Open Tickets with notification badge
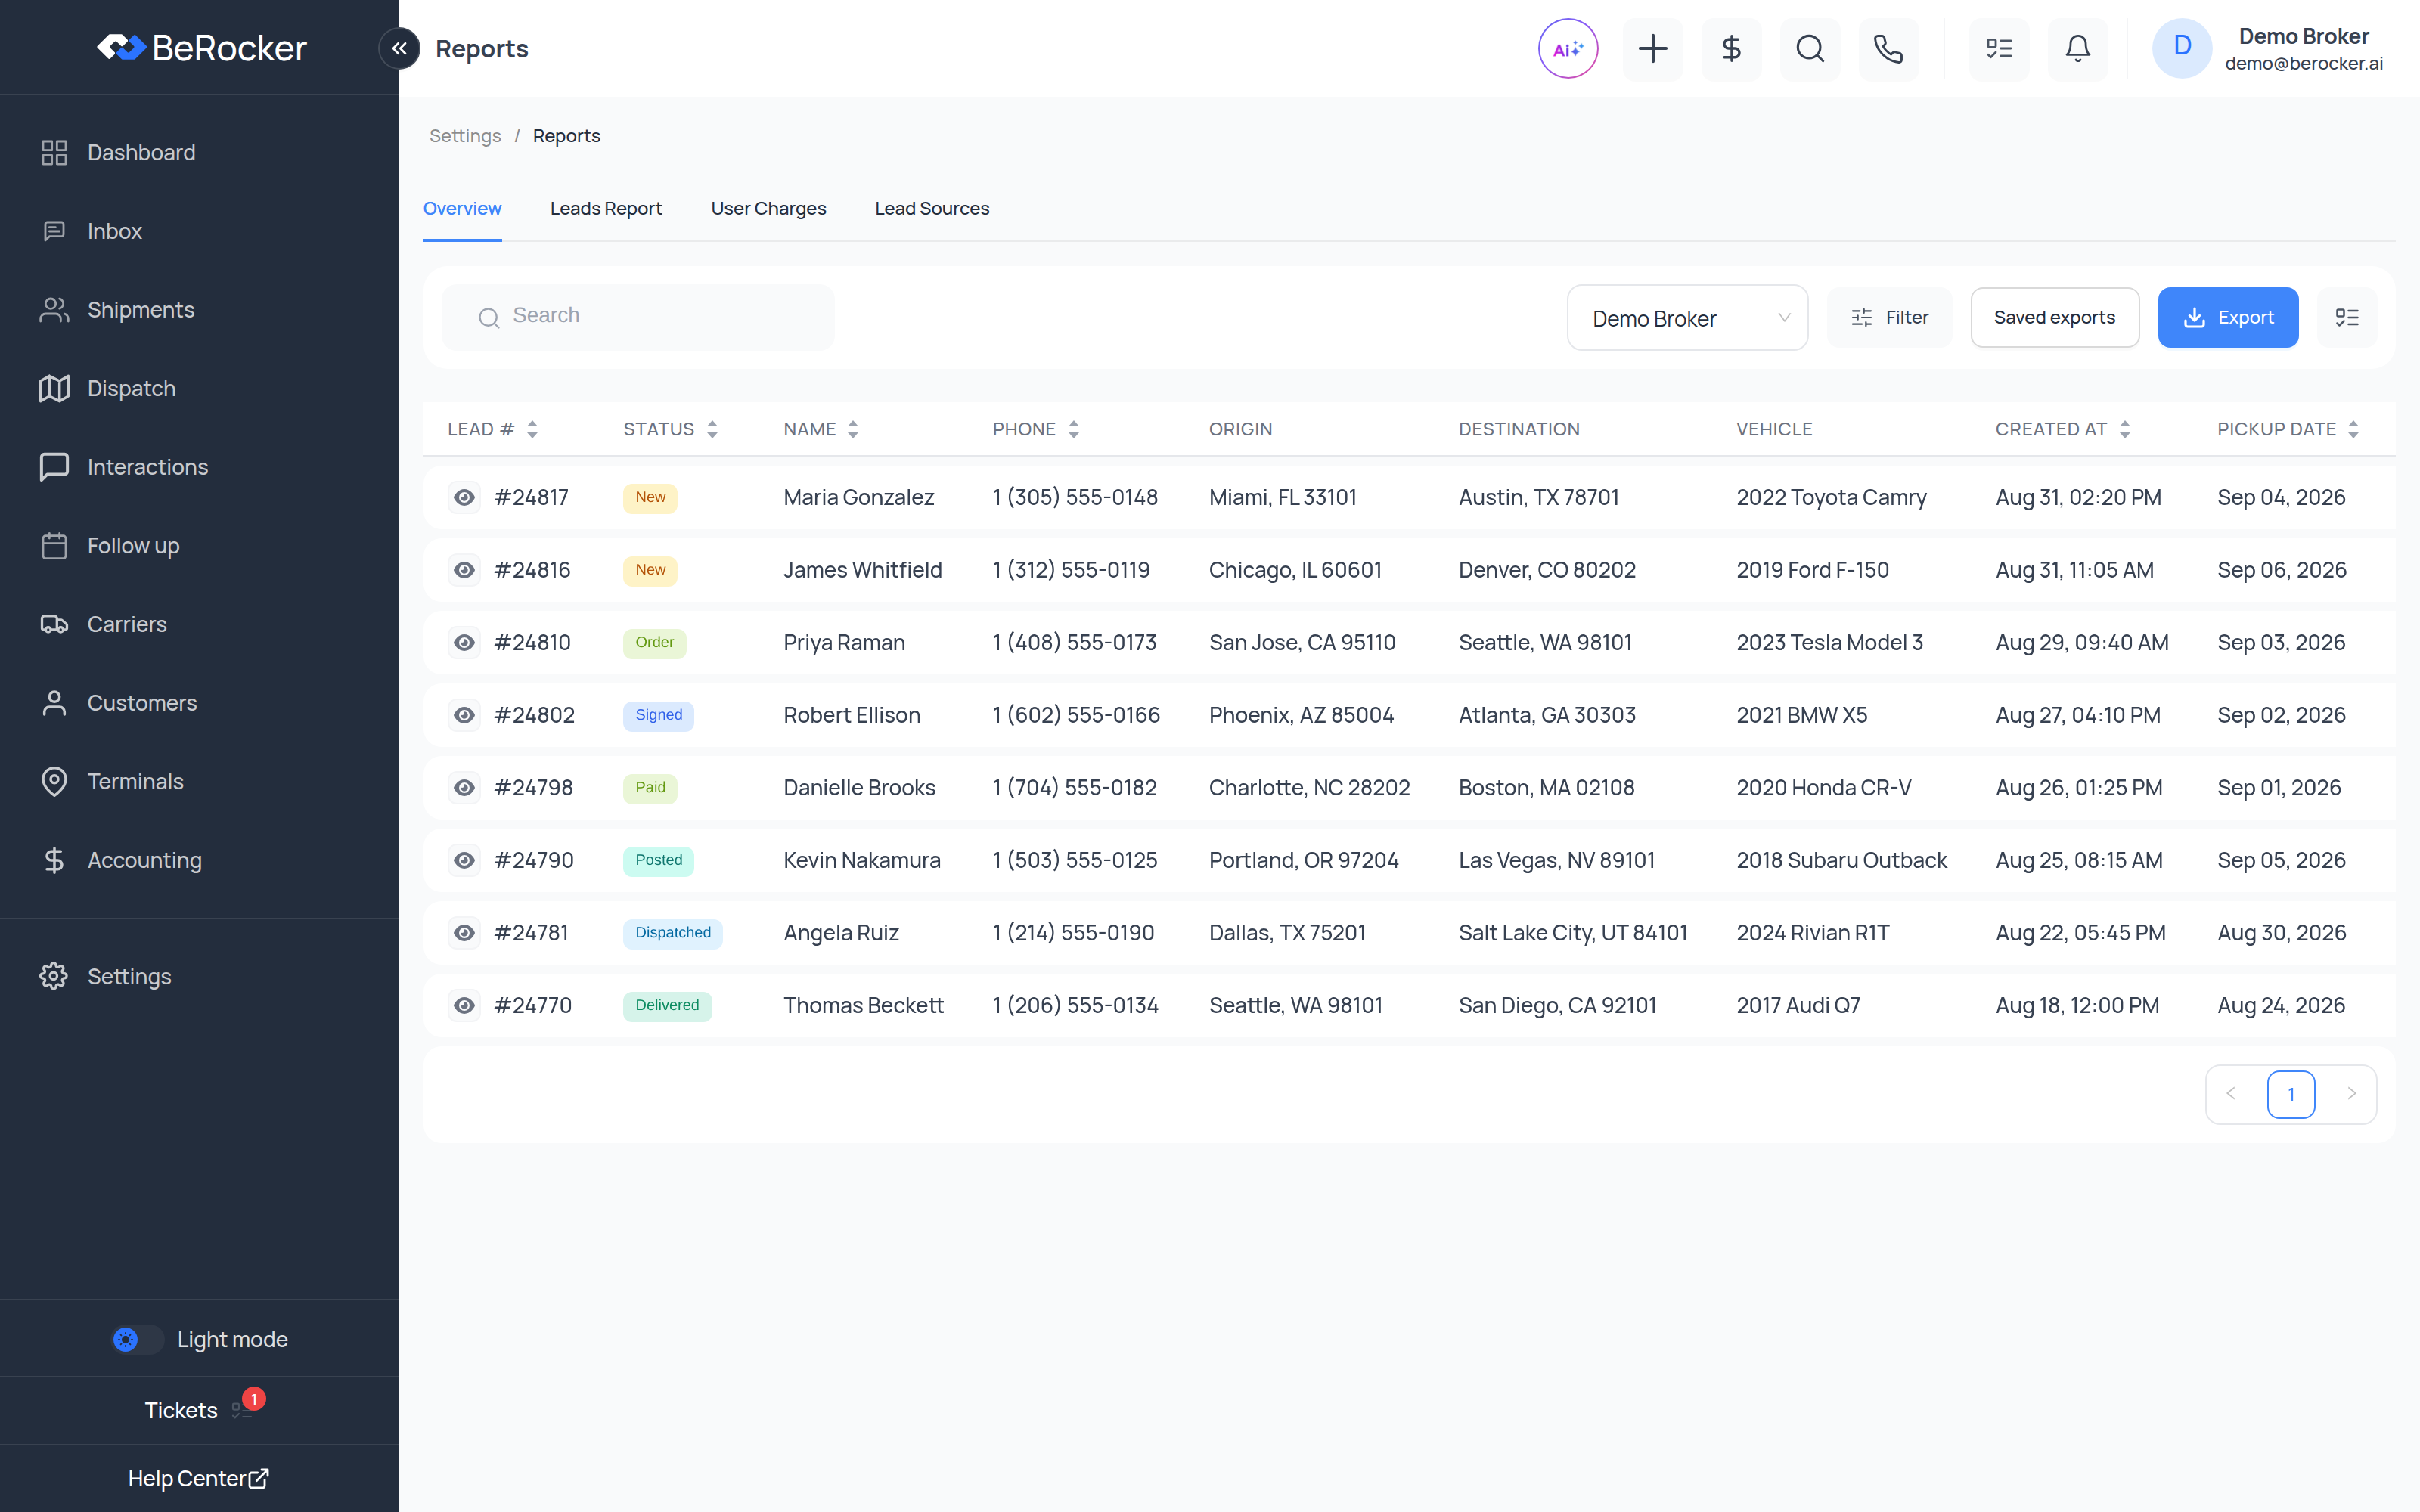Image resolution: width=2420 pixels, height=1512 pixels. click(199, 1410)
